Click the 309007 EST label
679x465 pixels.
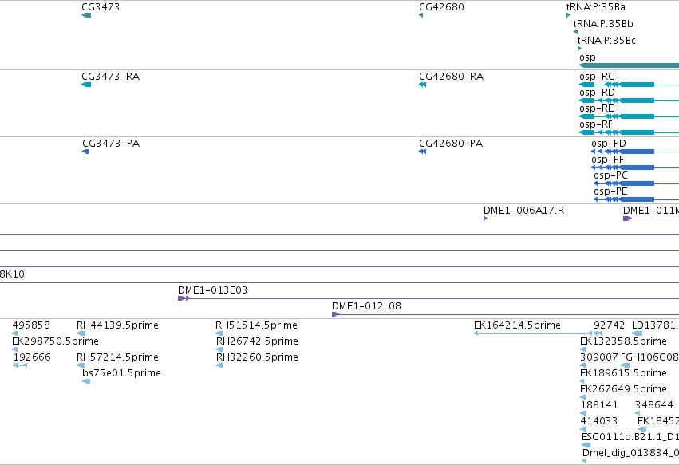coord(599,357)
